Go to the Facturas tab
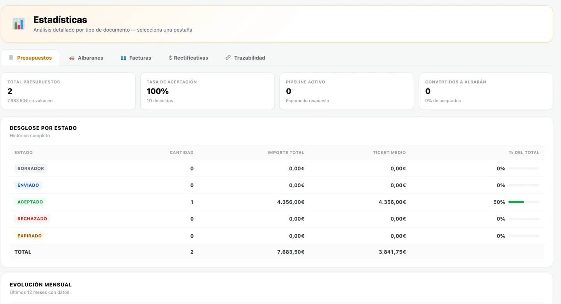561x304 pixels. 136,58
